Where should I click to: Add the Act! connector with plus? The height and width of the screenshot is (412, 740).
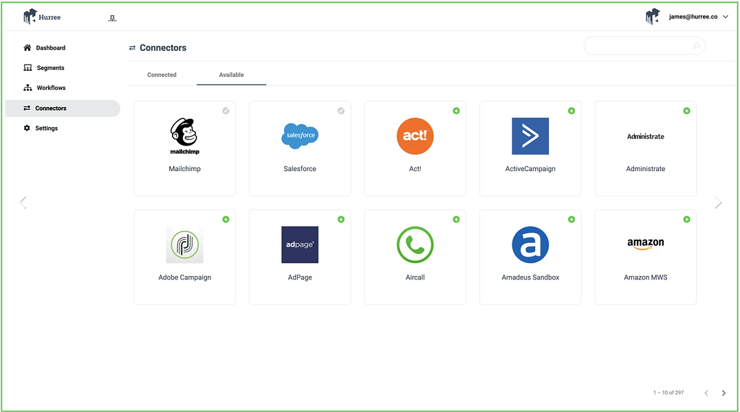point(456,111)
